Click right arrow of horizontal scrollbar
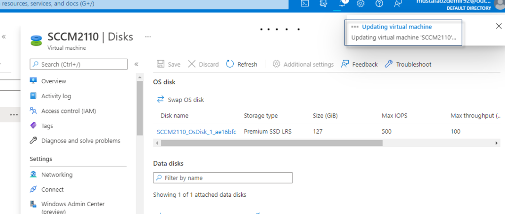Screen dimensions: 505x214 point(497,143)
